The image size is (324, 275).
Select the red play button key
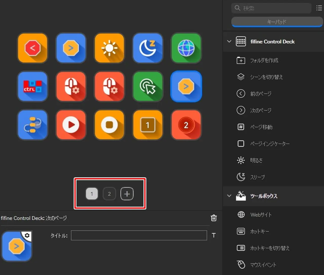71,125
